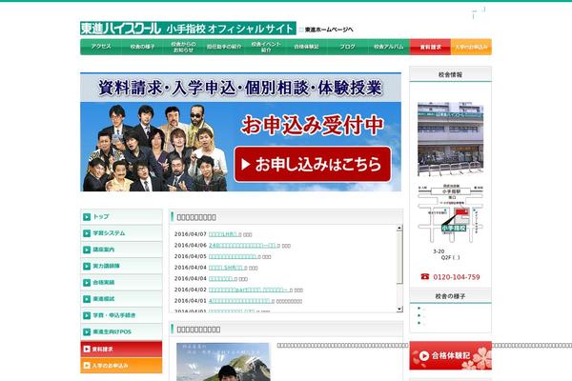Open アクセス in the top navigation bar

101,47
